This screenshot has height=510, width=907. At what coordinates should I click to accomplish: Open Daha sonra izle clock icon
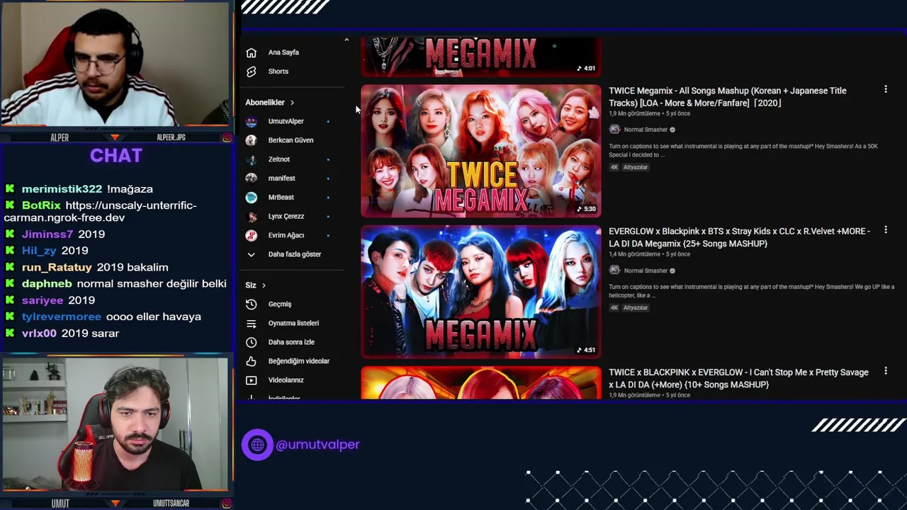pos(251,342)
